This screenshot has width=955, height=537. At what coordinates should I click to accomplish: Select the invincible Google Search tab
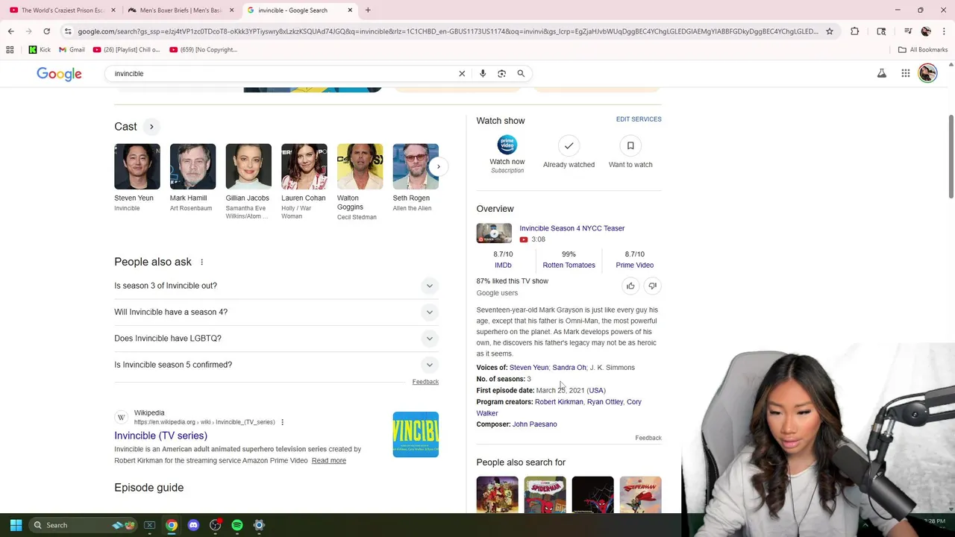click(x=298, y=10)
